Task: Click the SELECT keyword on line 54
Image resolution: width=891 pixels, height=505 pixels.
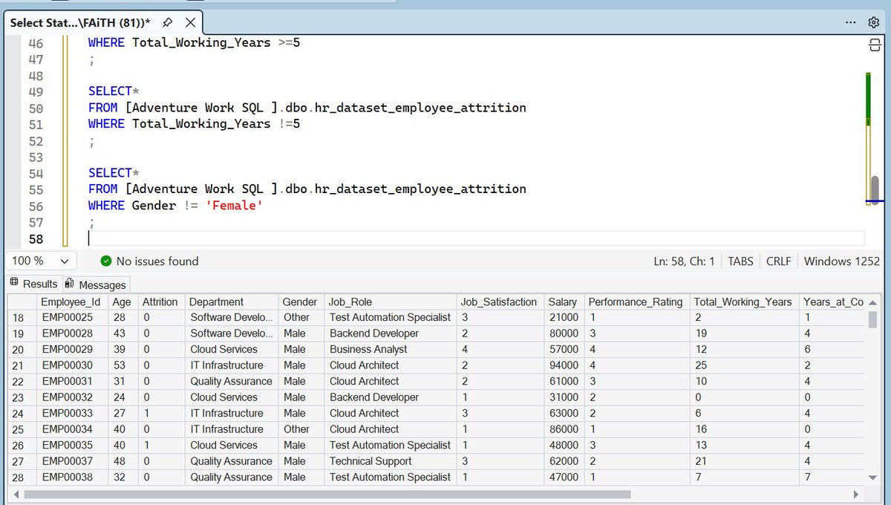Action: [110, 173]
